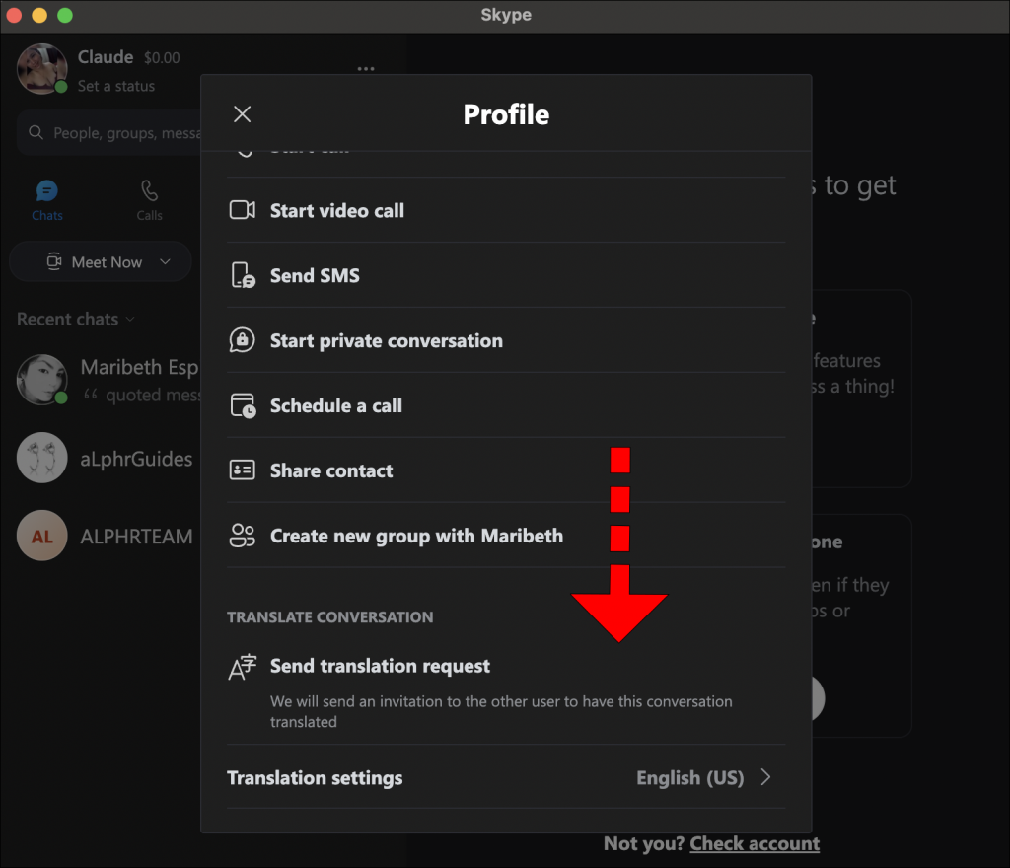The width and height of the screenshot is (1010, 868).
Task: Click the padlock icon for private conversation
Action: coord(245,340)
